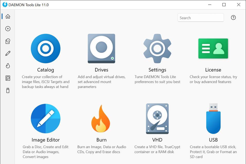Open the Catalog title link
The height and width of the screenshot is (164, 246).
tap(46, 70)
